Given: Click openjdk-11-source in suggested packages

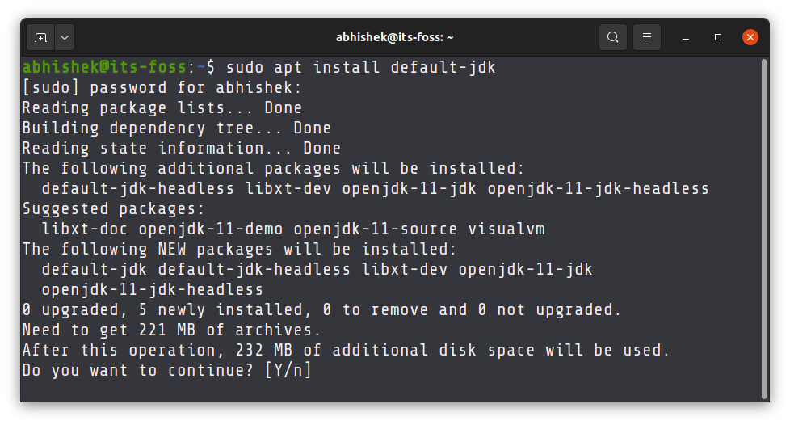Looking at the screenshot, I should click(x=376, y=229).
